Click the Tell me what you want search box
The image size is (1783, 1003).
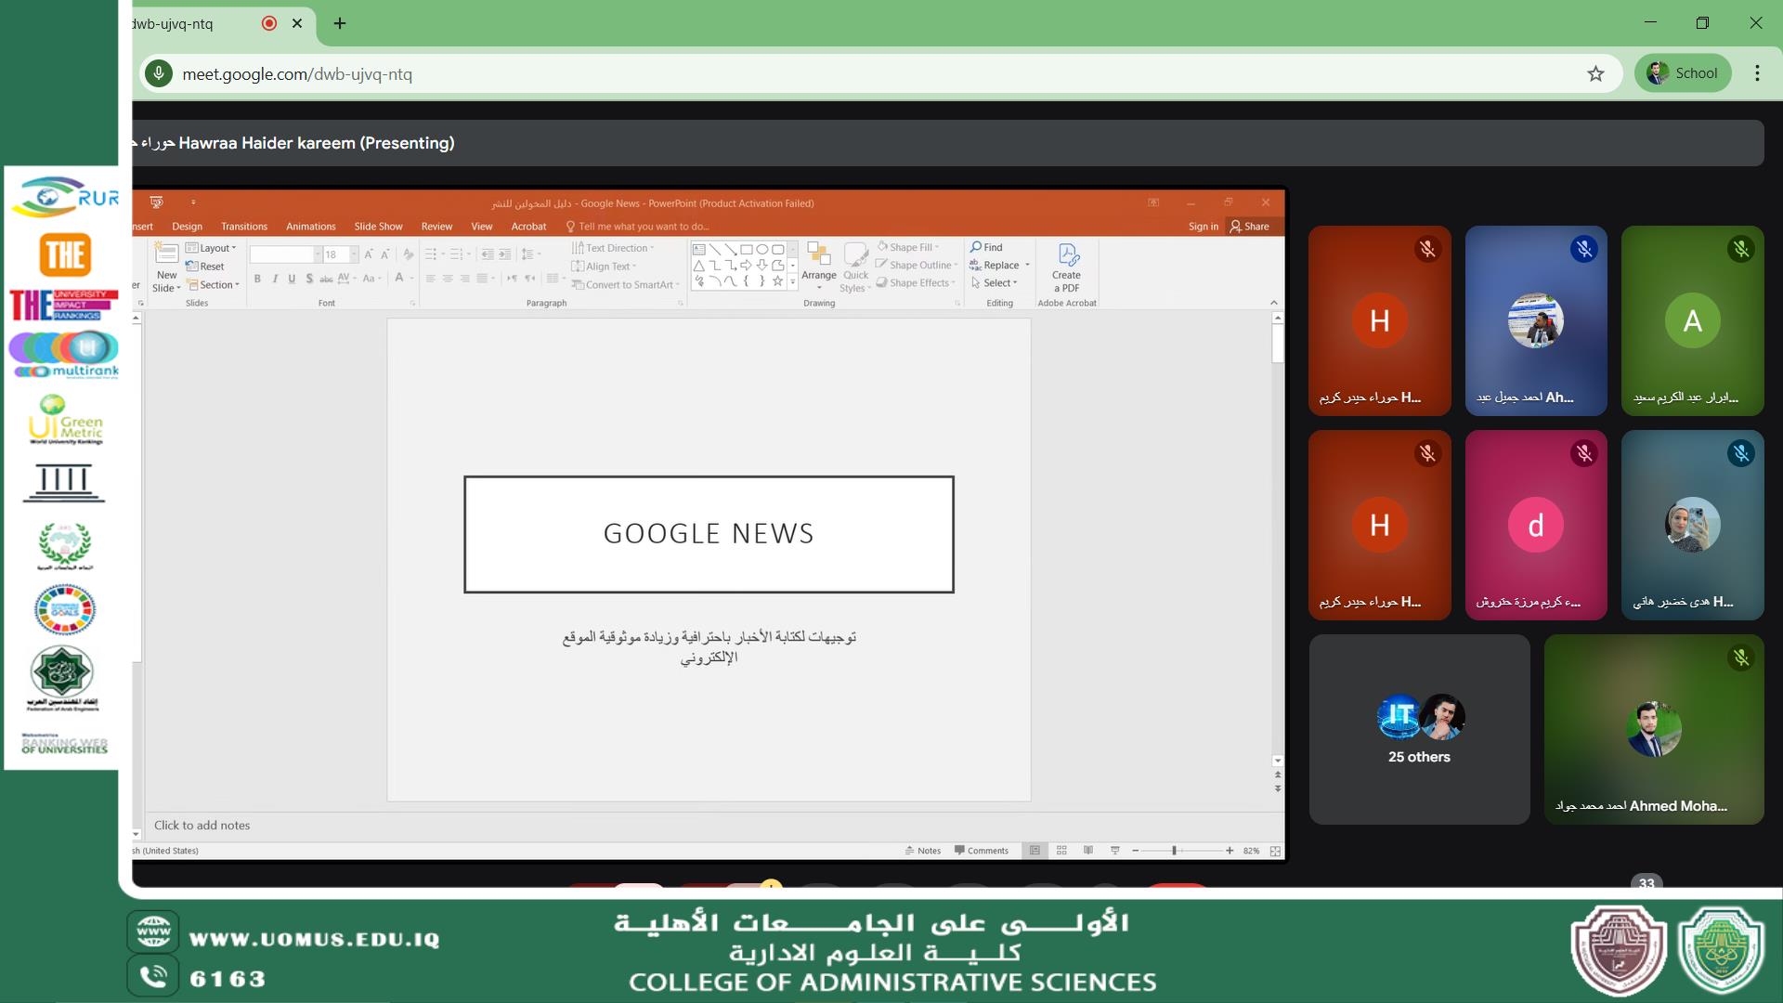coord(638,227)
